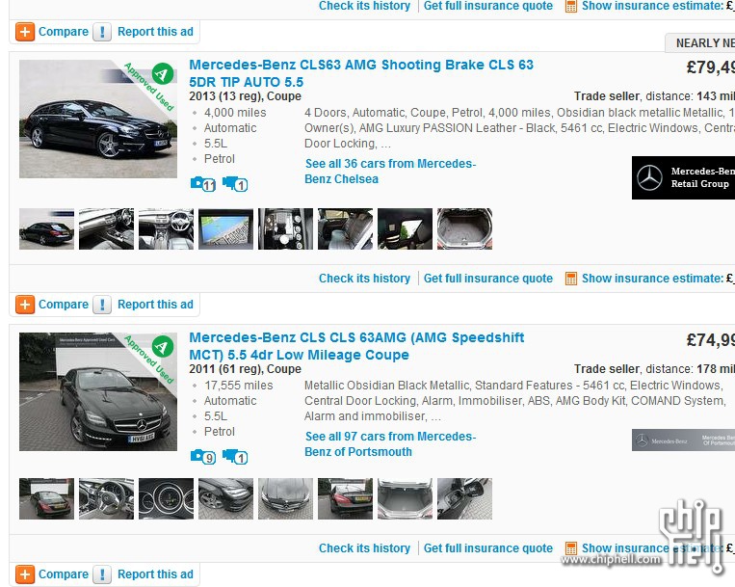Click Report this ad below CLS 63AMG Speedshift listing
This screenshot has height=587, width=735.
pos(155,574)
